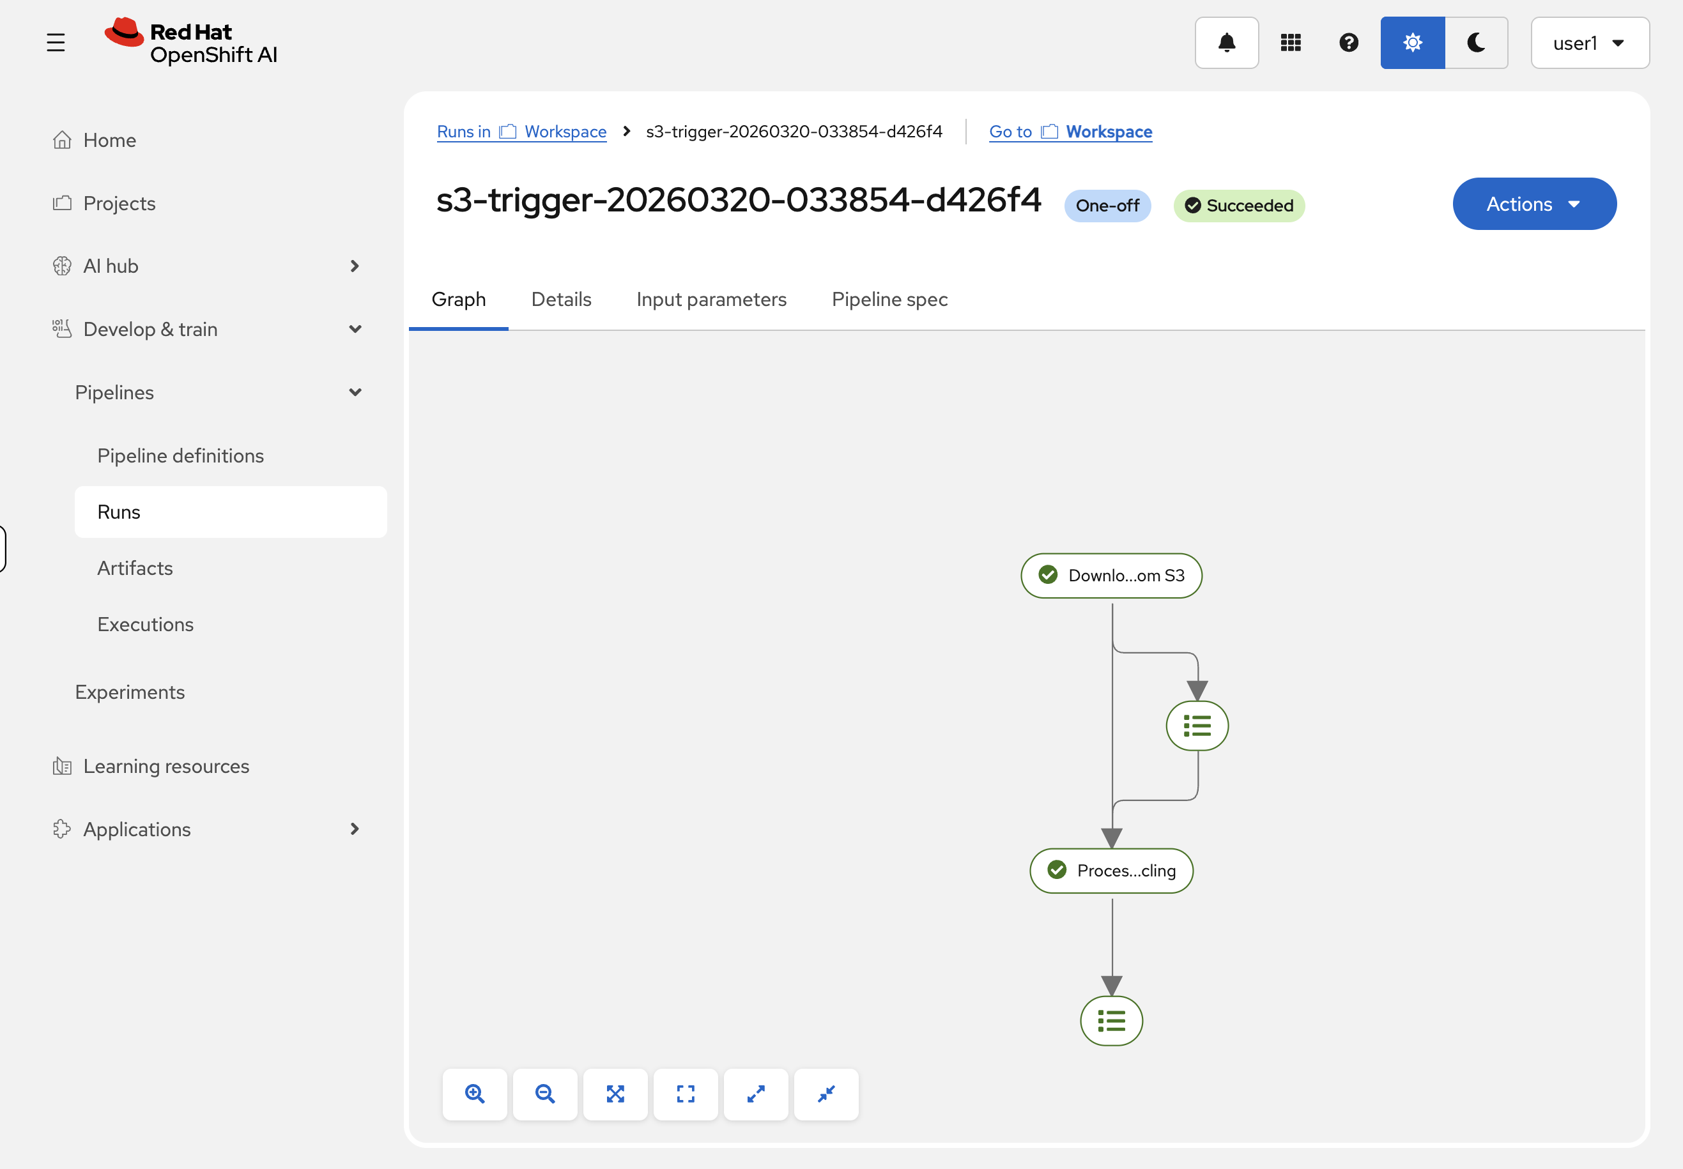Screen dimensions: 1683x1169
Task: Fit the pipeline graph to screen
Action: click(x=615, y=1094)
